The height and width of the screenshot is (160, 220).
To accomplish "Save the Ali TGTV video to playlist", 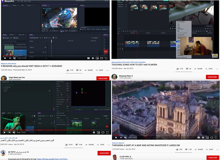I will [x=100, y=145].
